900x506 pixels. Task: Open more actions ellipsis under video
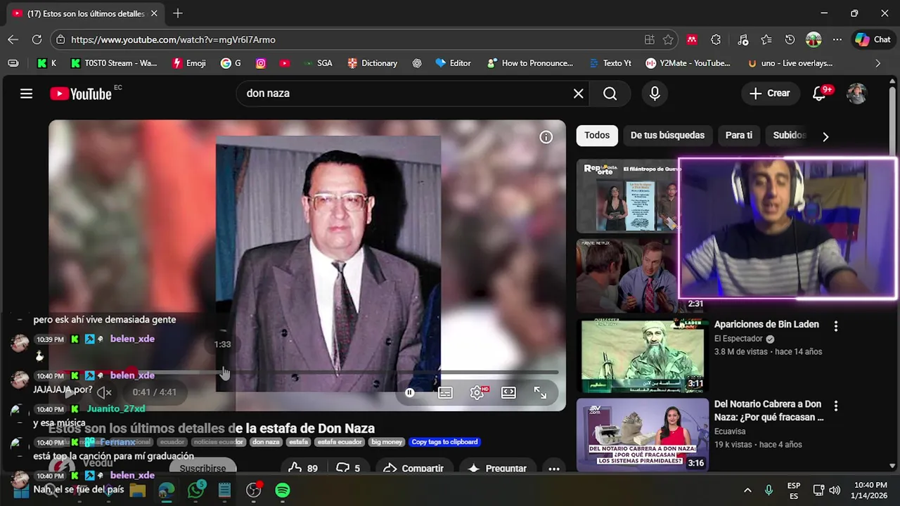(x=554, y=469)
